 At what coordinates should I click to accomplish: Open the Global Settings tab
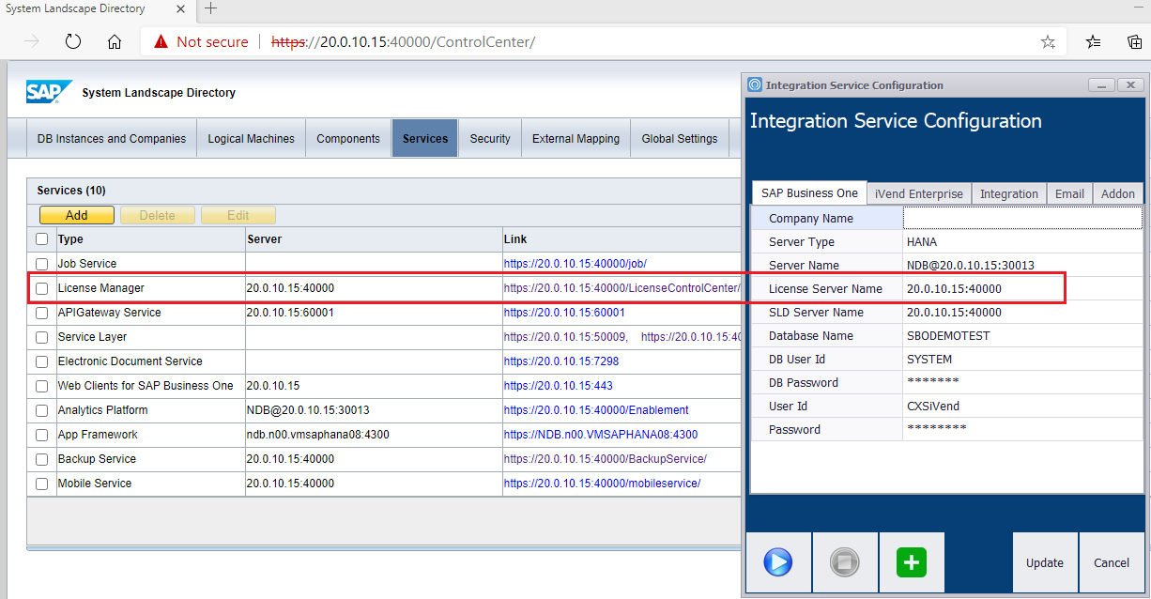680,138
